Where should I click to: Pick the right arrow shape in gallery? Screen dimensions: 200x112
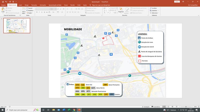[x=111, y=10]
